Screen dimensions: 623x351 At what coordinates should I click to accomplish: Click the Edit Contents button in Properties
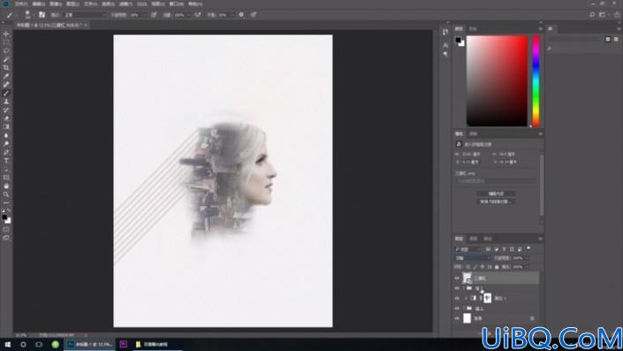[x=496, y=194]
